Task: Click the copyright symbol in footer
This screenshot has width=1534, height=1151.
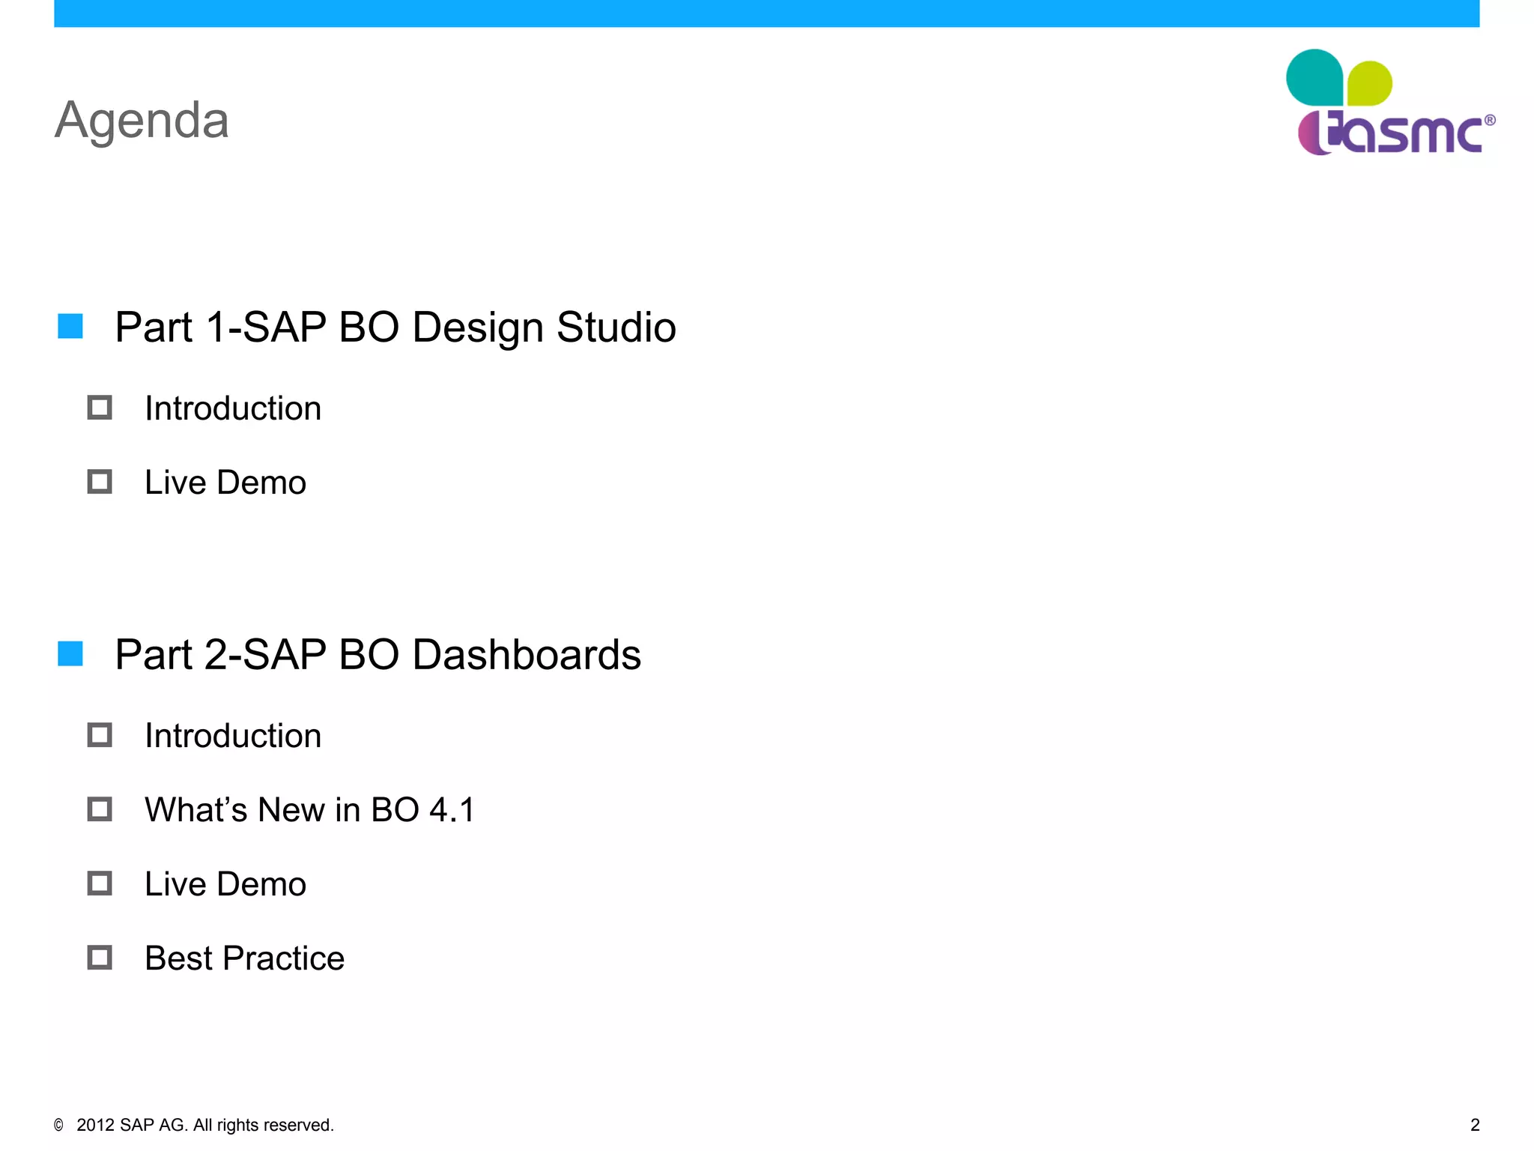Action: point(59,1125)
